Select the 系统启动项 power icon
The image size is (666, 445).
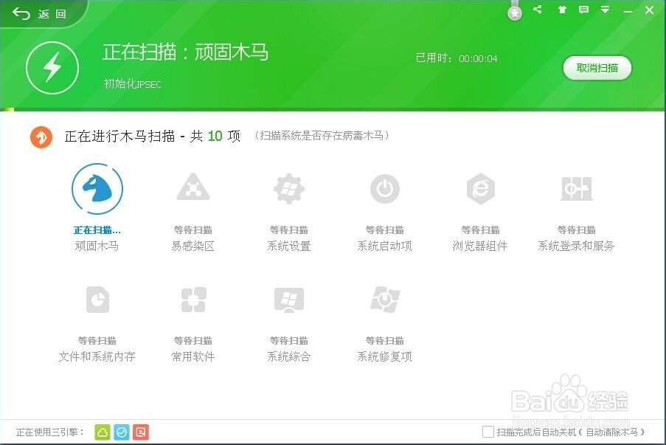pyautogui.click(x=385, y=188)
